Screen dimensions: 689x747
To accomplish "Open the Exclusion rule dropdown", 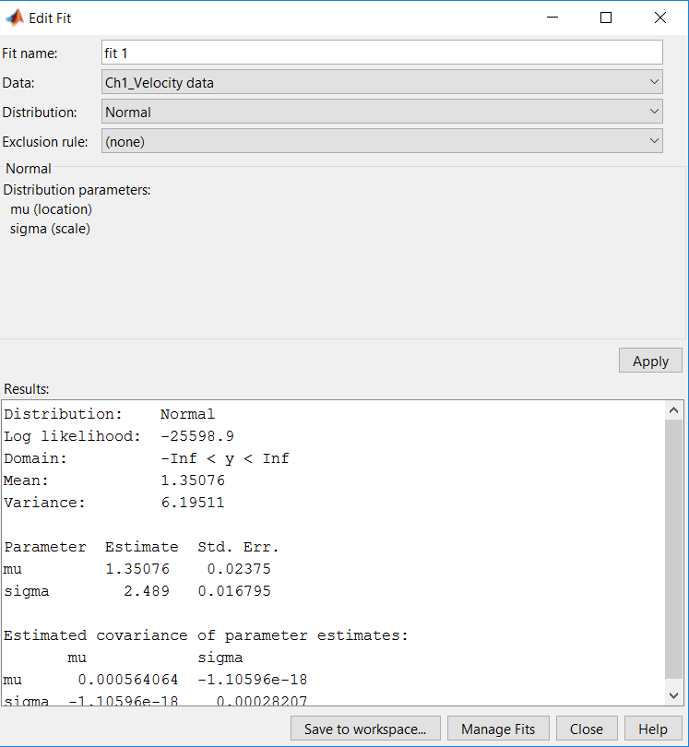I will coord(382,141).
